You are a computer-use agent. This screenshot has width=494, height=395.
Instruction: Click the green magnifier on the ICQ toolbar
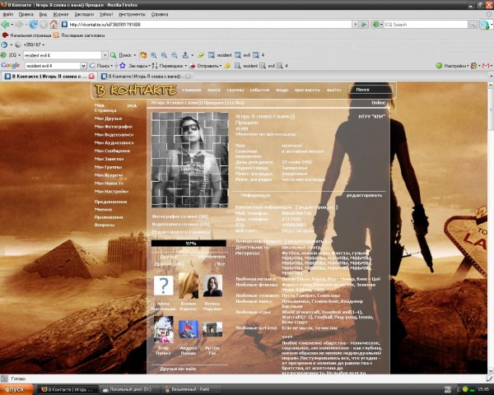[114, 55]
